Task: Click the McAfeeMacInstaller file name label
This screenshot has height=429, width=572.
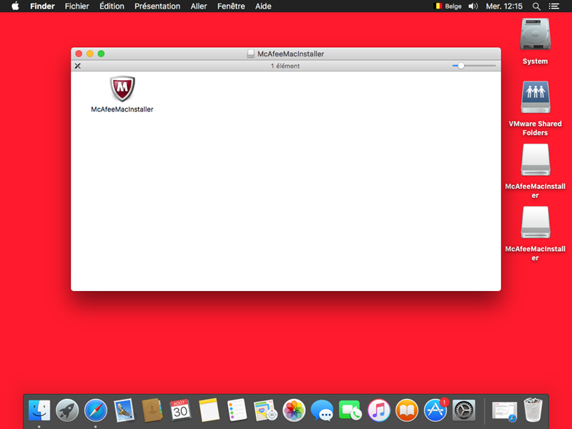Action: (122, 109)
